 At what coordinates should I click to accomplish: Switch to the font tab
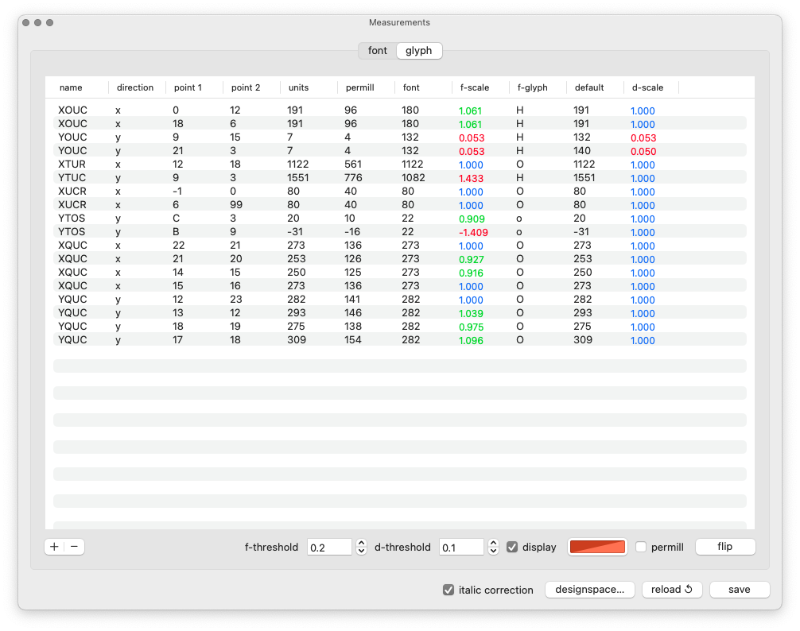[377, 51]
